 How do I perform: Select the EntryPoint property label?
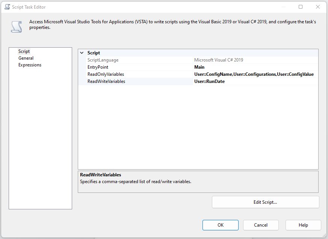[98, 67]
